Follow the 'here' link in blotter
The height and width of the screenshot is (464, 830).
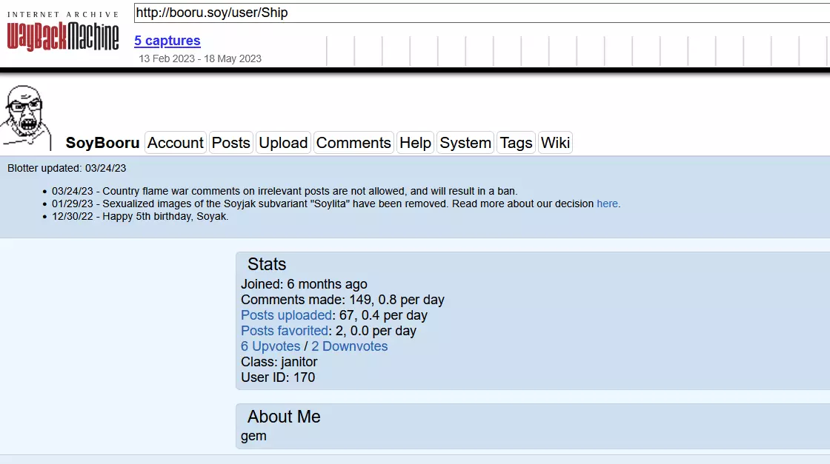pyautogui.click(x=607, y=204)
